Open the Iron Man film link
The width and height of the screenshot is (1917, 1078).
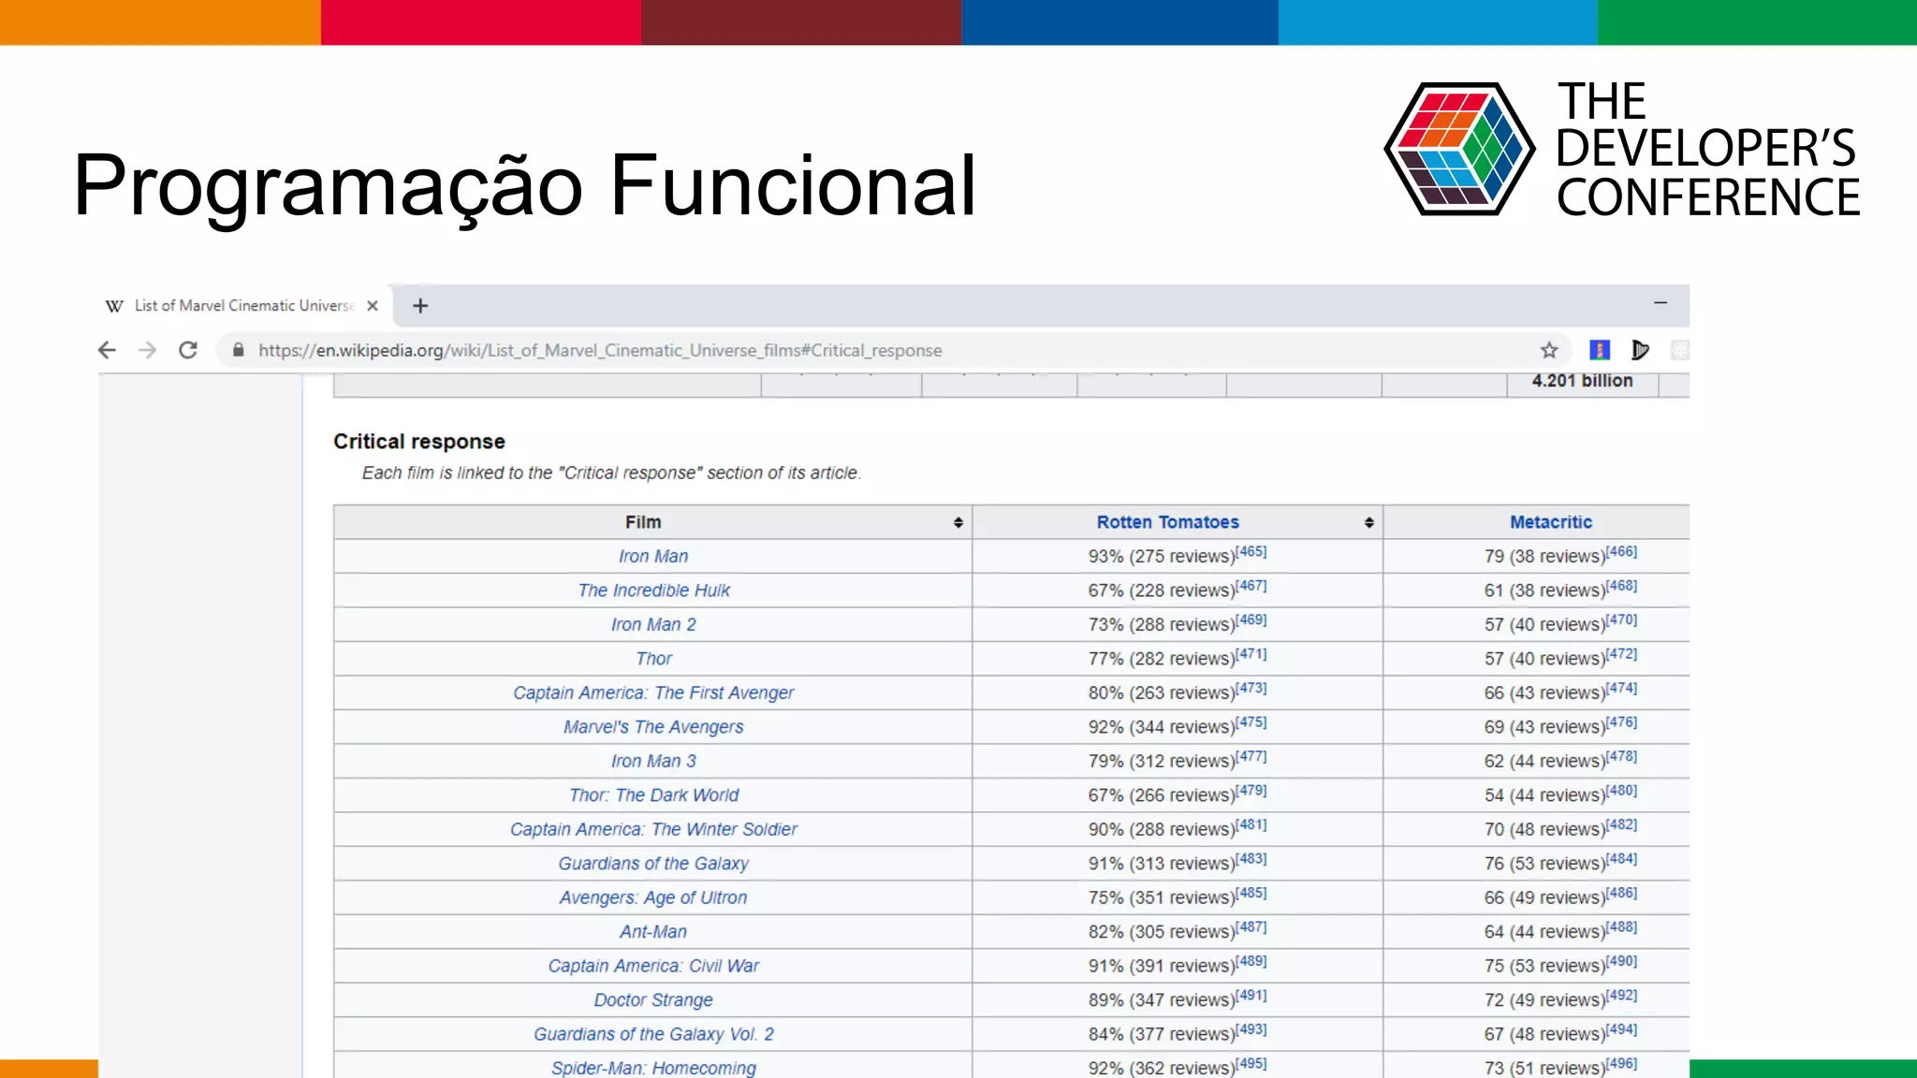[x=653, y=557]
